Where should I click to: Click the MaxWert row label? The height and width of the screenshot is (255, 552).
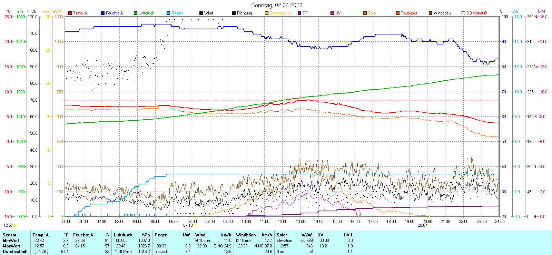11,246
